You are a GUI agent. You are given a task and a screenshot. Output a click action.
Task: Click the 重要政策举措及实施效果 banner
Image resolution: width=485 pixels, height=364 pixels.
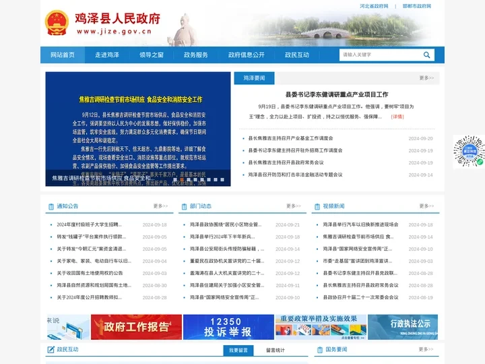coord(321,327)
